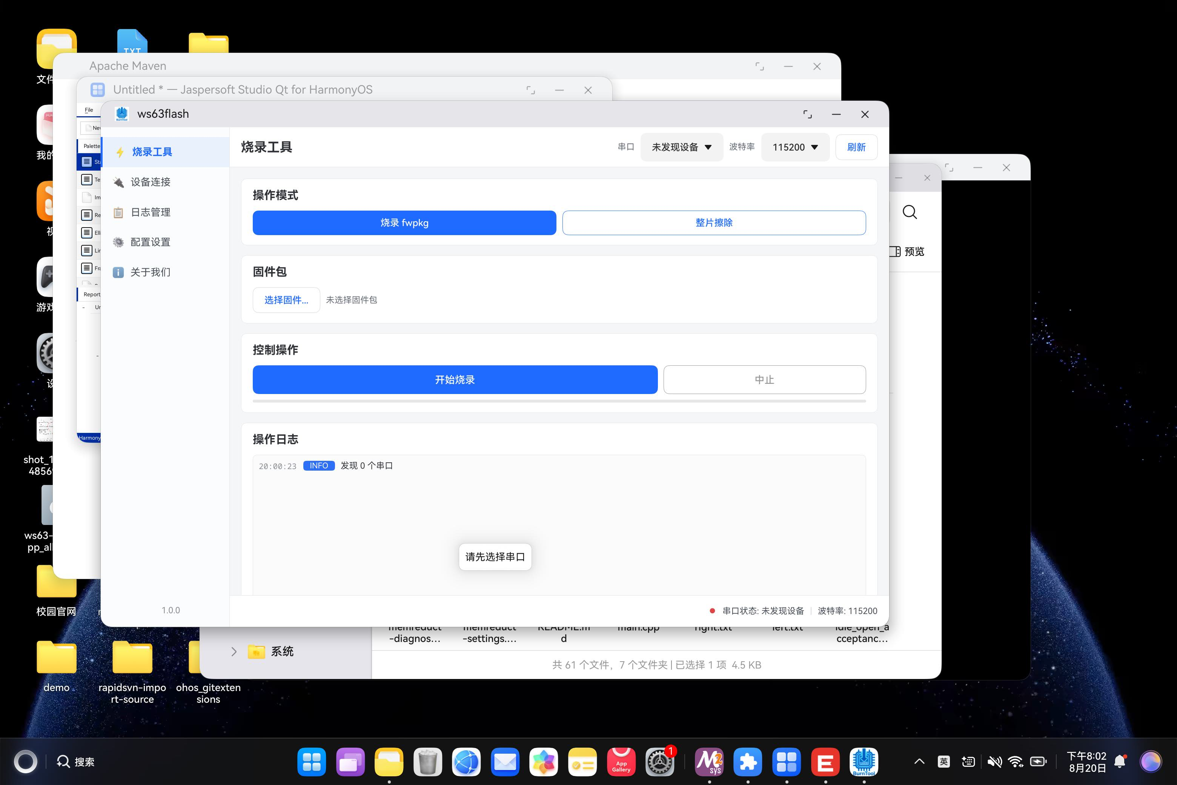
Task: Open the blue puzzle piece dock app
Action: [x=748, y=762]
